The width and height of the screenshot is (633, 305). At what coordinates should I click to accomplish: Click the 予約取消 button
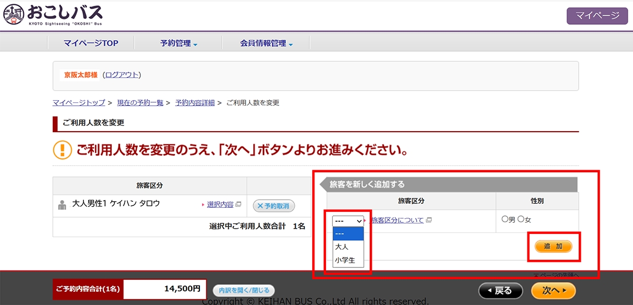[274, 205]
